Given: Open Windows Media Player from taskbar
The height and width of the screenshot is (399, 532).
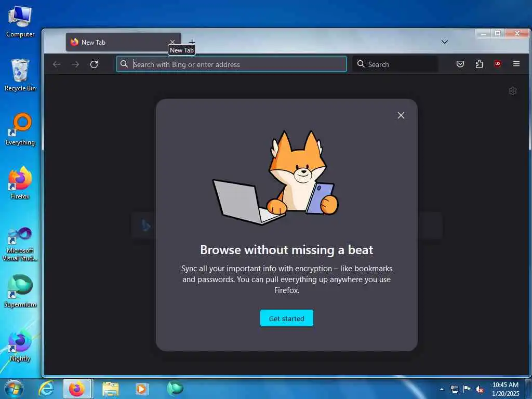Looking at the screenshot, I should tap(142, 389).
